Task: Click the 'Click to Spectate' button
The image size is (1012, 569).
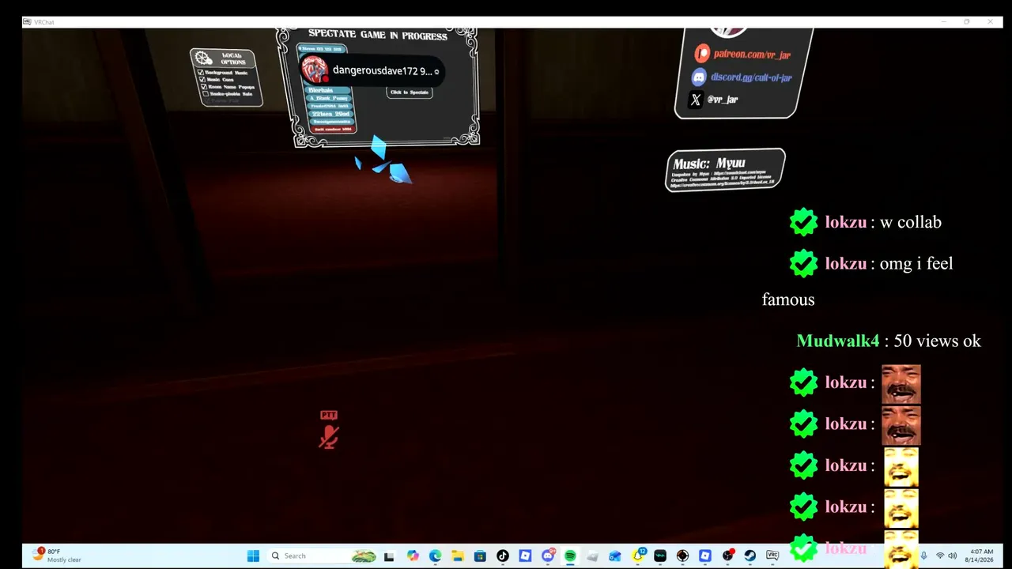Action: (x=410, y=92)
